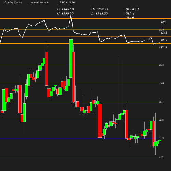Click the 'OH: 1' reading
171x171 pixels.
130,14
